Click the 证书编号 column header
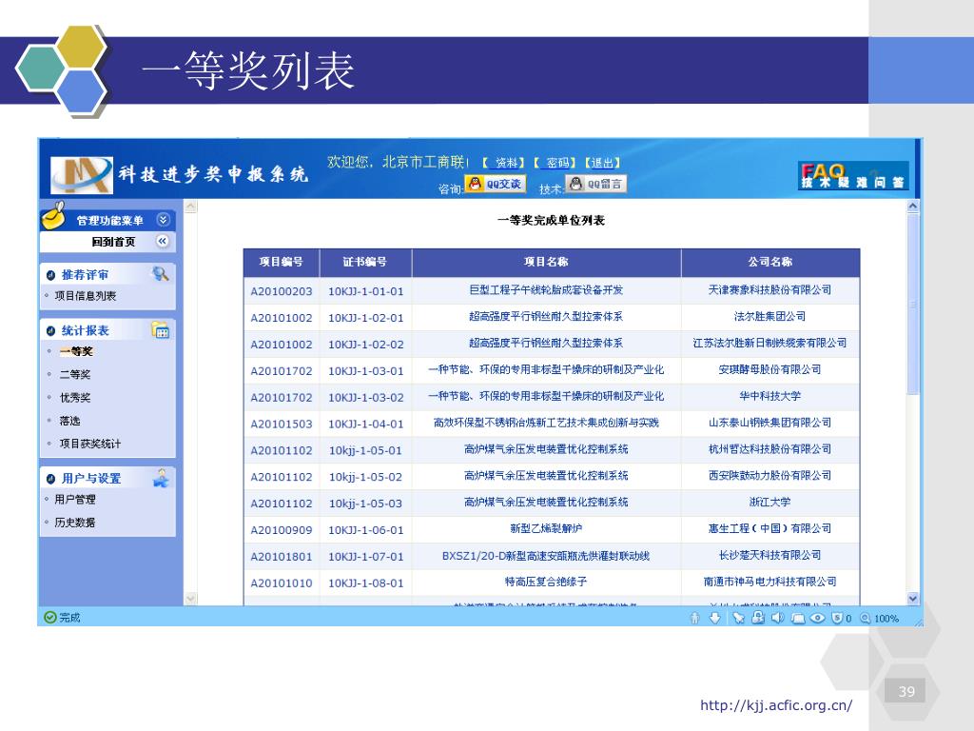 point(365,263)
